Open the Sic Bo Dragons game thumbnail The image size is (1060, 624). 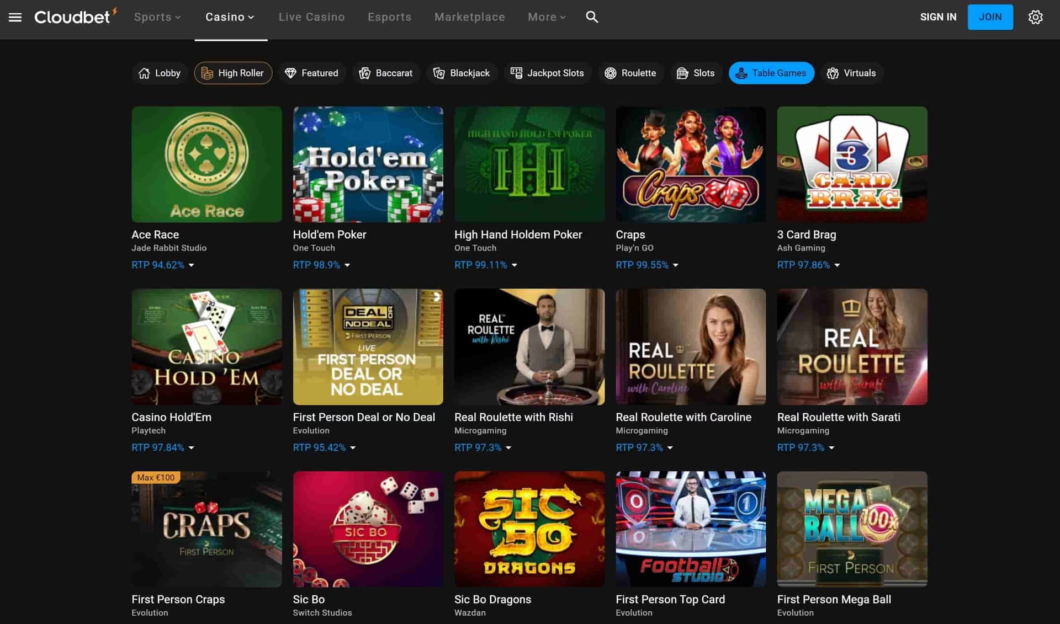click(529, 529)
